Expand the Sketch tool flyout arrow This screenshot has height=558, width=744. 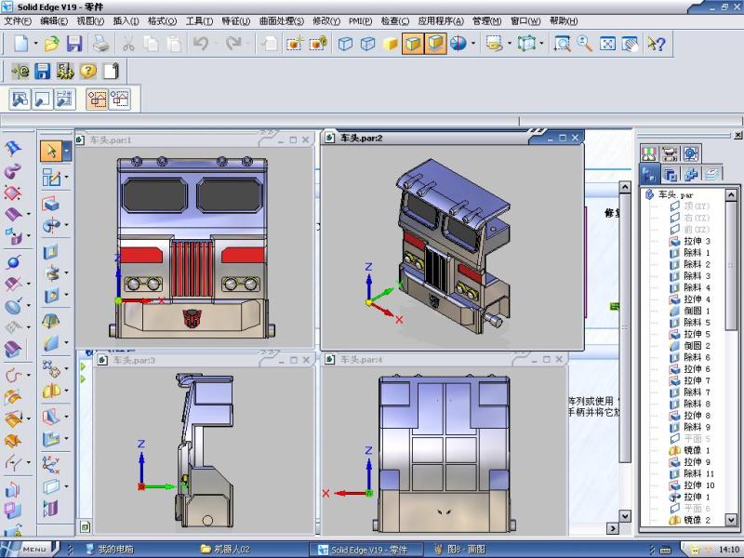tap(66, 177)
